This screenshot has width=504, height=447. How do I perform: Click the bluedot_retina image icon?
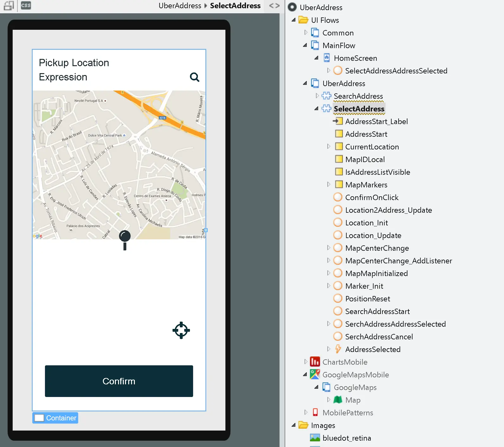point(315,438)
